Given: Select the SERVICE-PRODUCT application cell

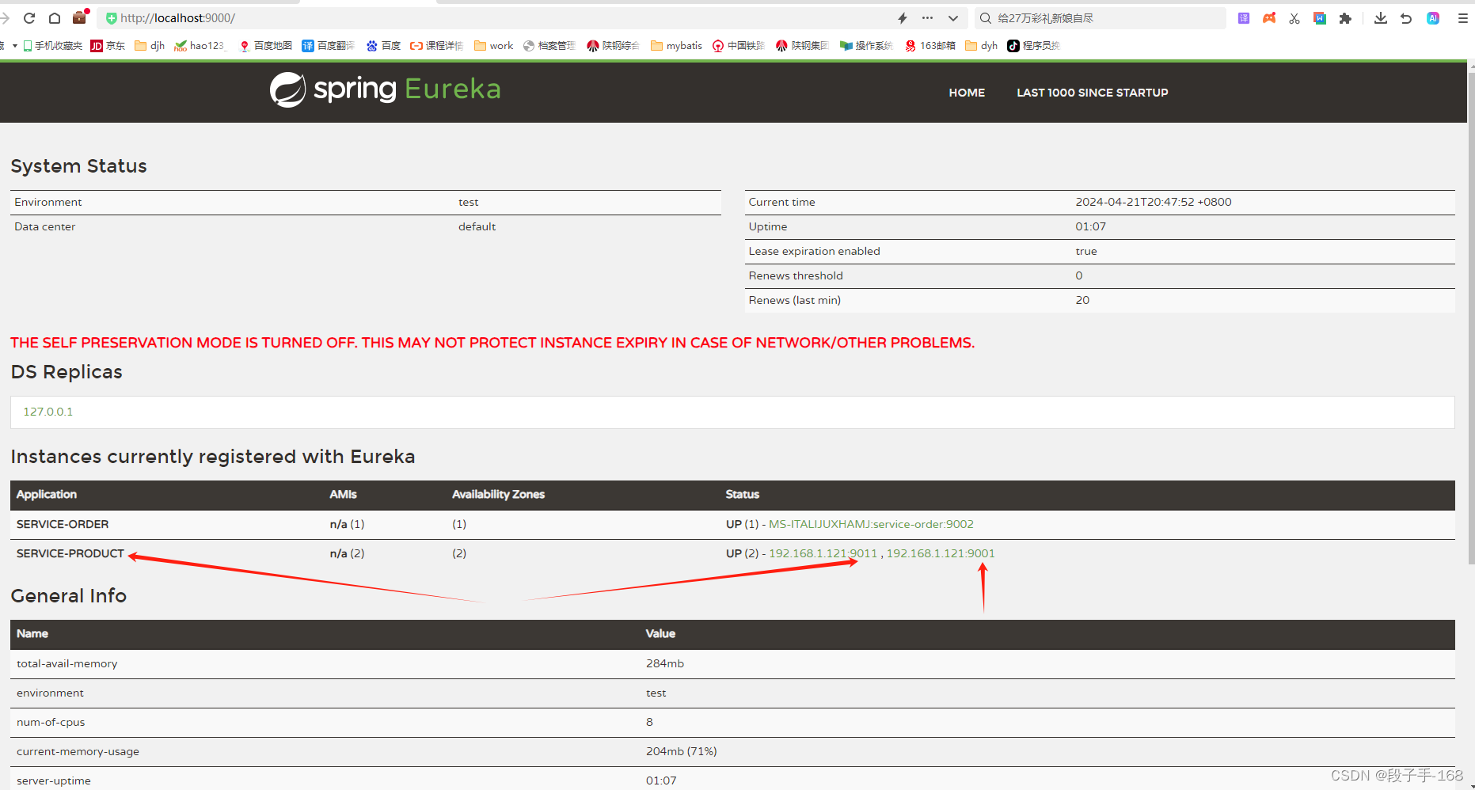Looking at the screenshot, I should 70,553.
